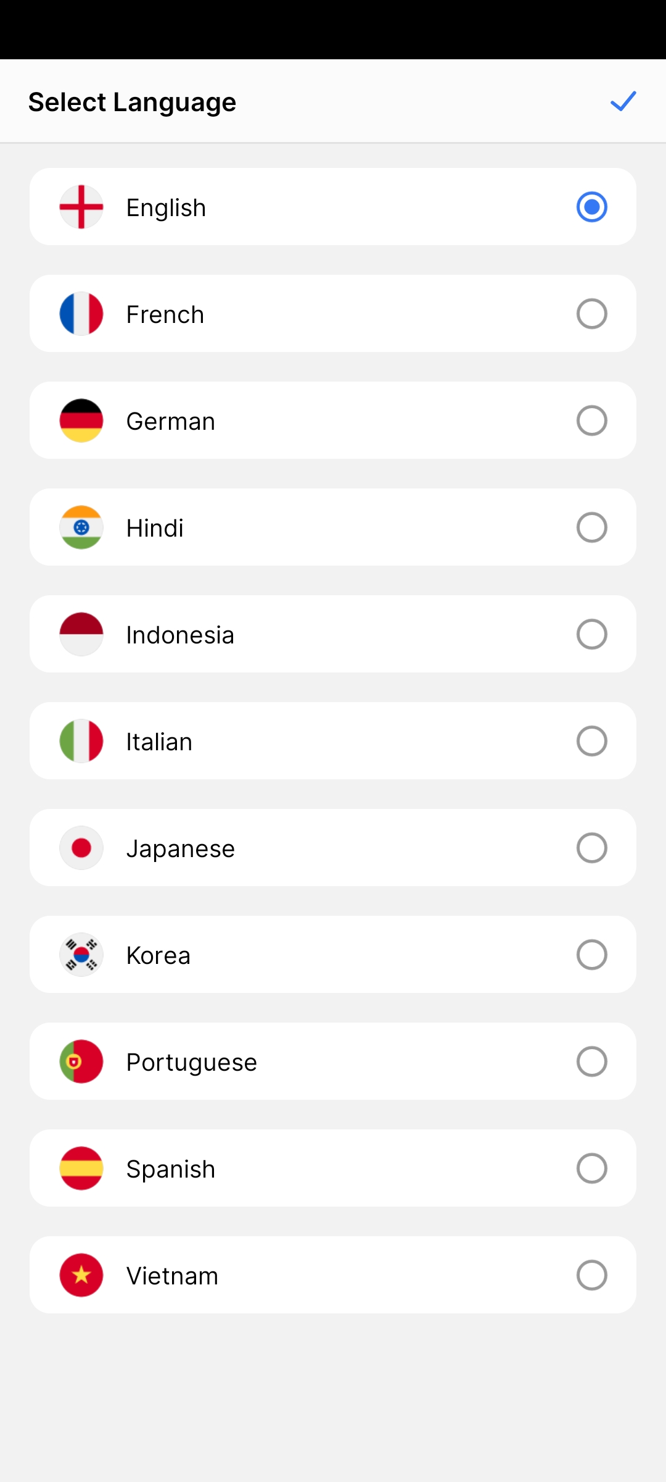Viewport: 666px width, 1482px height.
Task: Tap the Vietnam star flag icon
Action: (81, 1275)
